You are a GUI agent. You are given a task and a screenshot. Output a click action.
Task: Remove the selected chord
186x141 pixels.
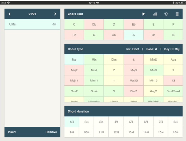click(x=51, y=132)
